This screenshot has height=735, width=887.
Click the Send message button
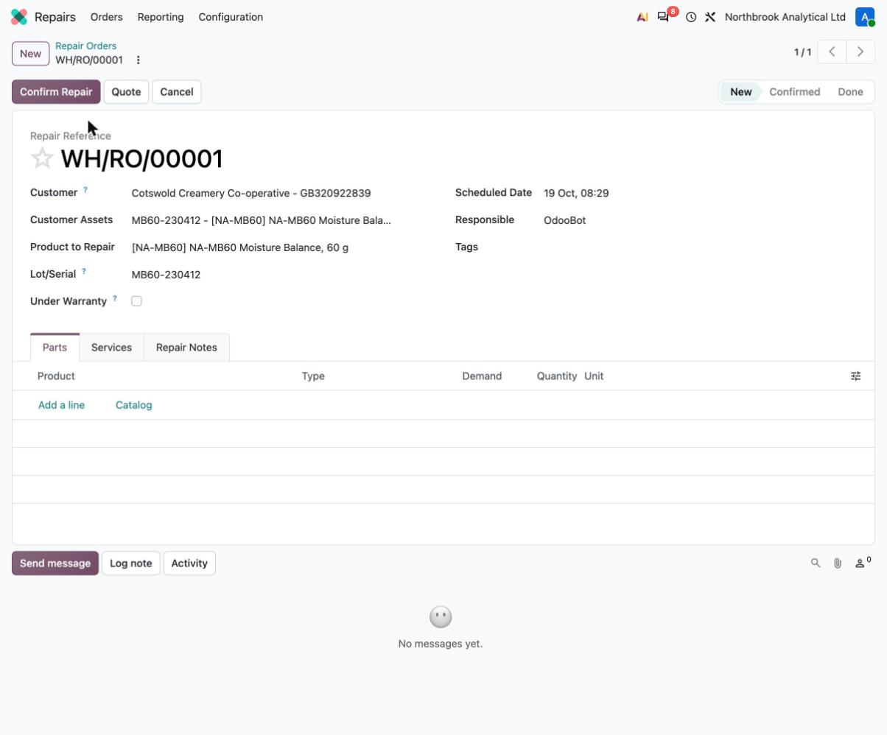click(55, 563)
